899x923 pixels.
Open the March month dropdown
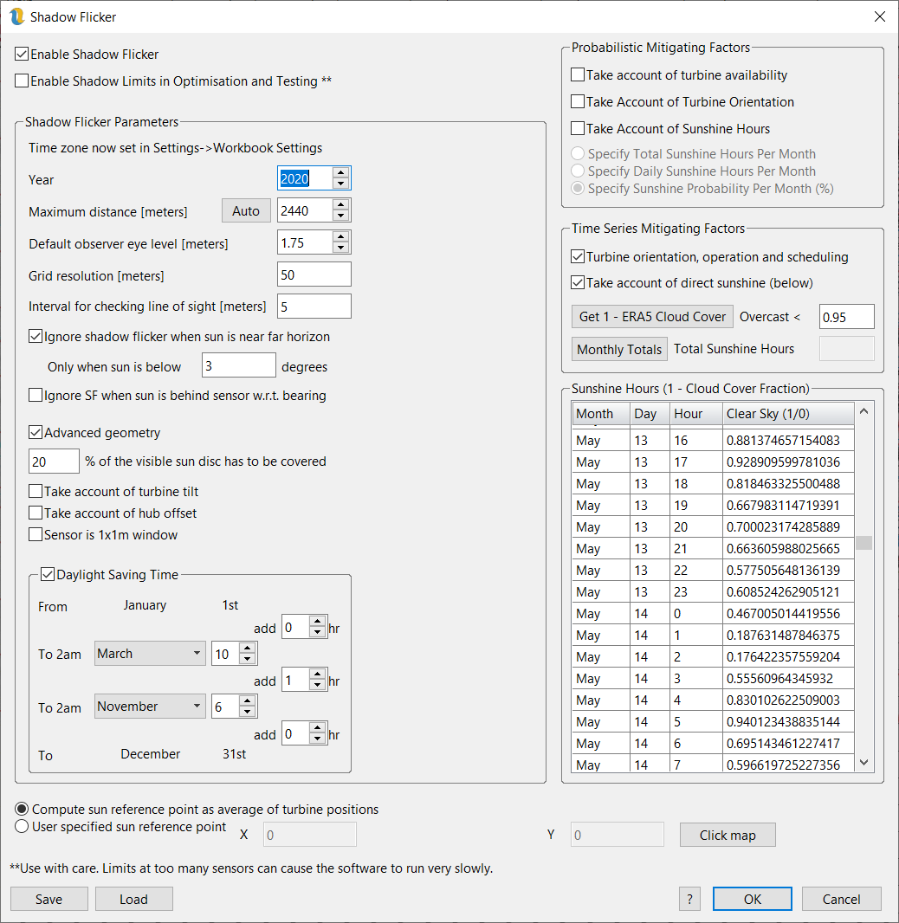coord(150,654)
